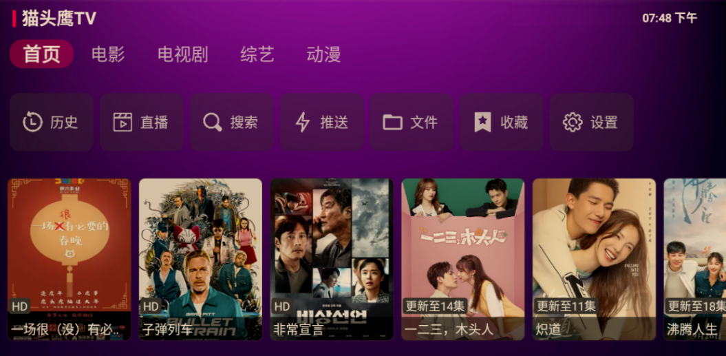Select the 首页 tab

pos(42,54)
